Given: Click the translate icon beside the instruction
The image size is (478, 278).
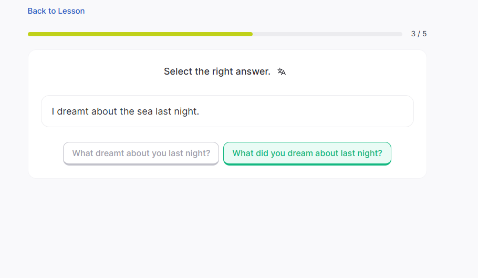Looking at the screenshot, I should click(282, 72).
